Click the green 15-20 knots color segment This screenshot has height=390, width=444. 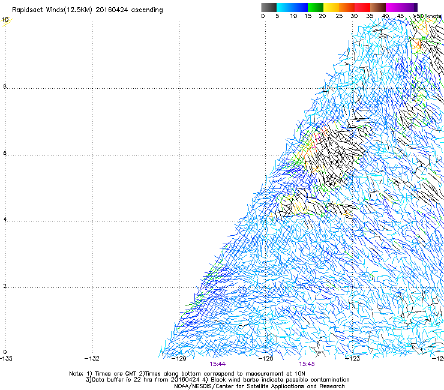316,7
